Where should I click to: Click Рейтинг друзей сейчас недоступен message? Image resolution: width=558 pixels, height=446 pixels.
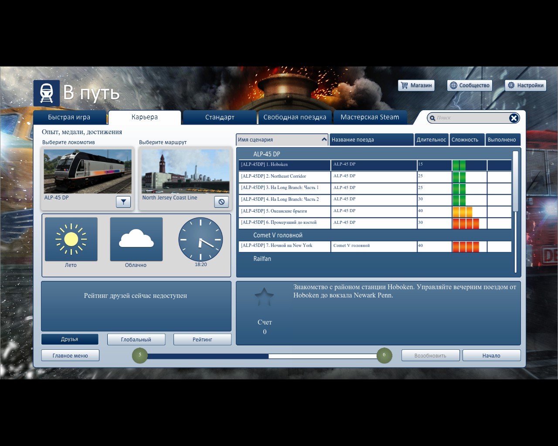[136, 296]
